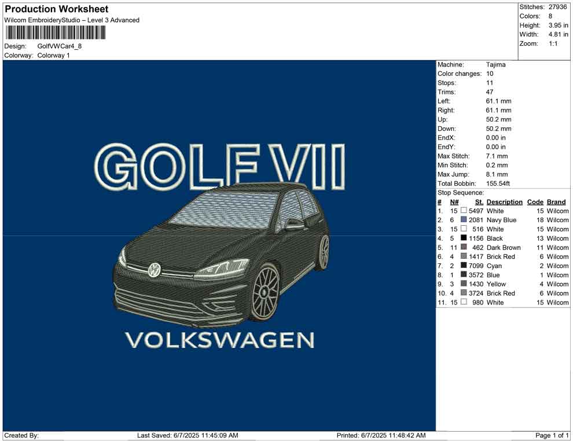Click the 5497 stitch count in row 1

click(476, 211)
